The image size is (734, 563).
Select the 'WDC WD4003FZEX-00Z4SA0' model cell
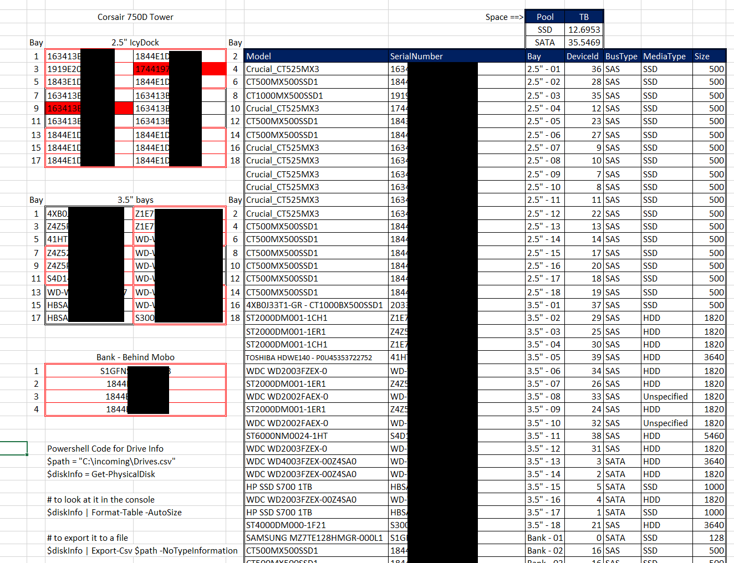point(316,462)
